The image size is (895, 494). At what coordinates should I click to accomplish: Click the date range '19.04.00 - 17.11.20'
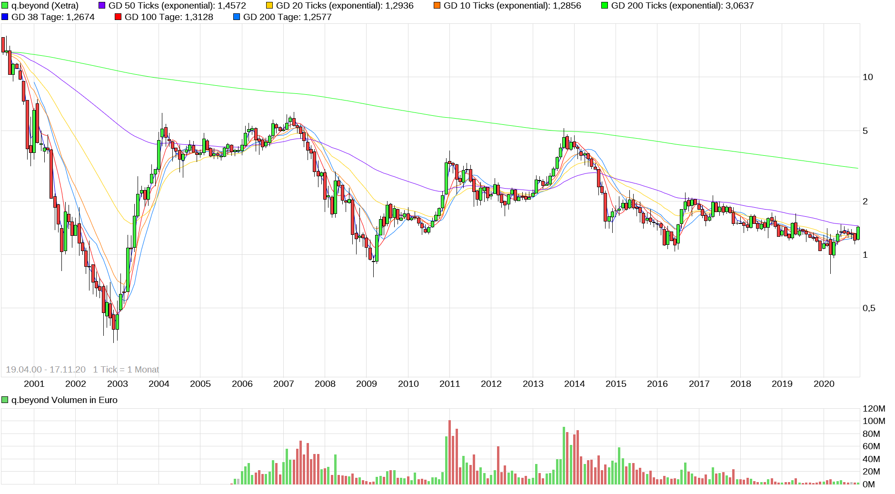[46, 370]
